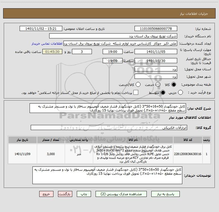Image resolution: width=219 pixels, height=212 pixels.
Task: Click the goods group field ابزارآلات الکتریکی
Action: coord(109,127)
